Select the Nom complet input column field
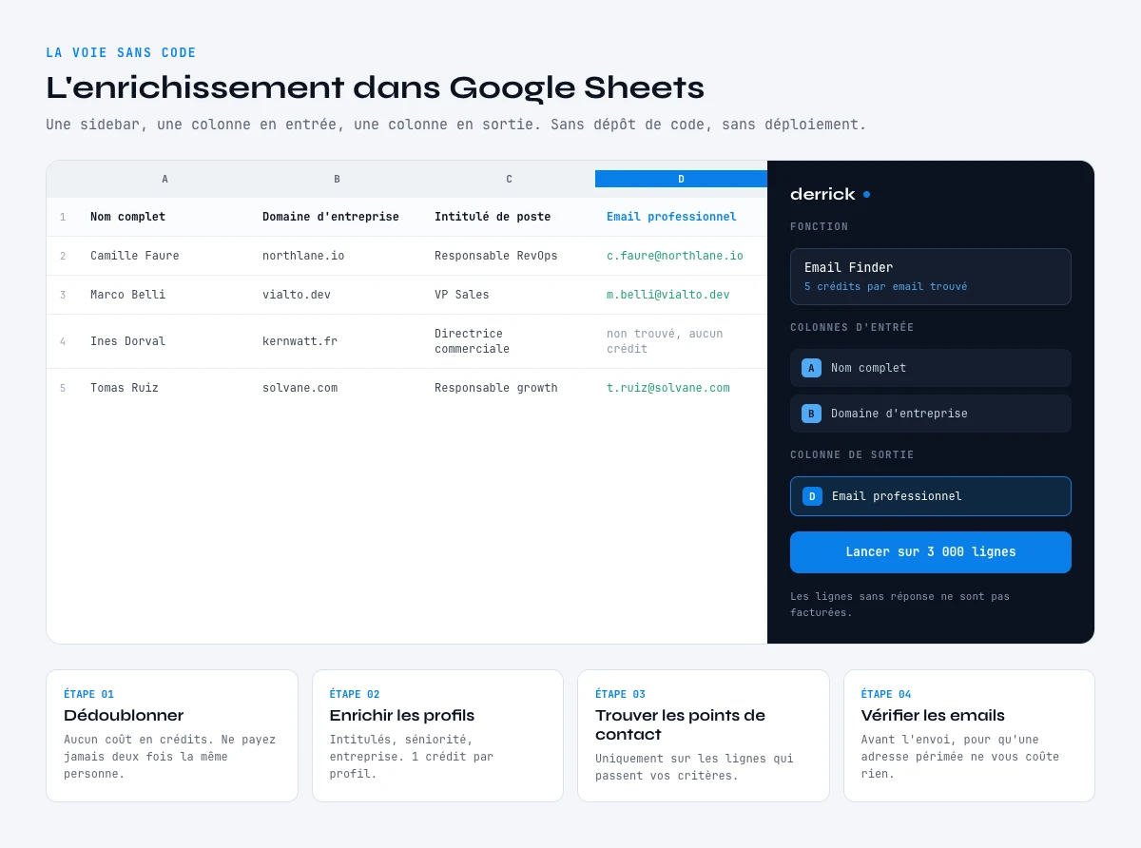 (x=931, y=368)
